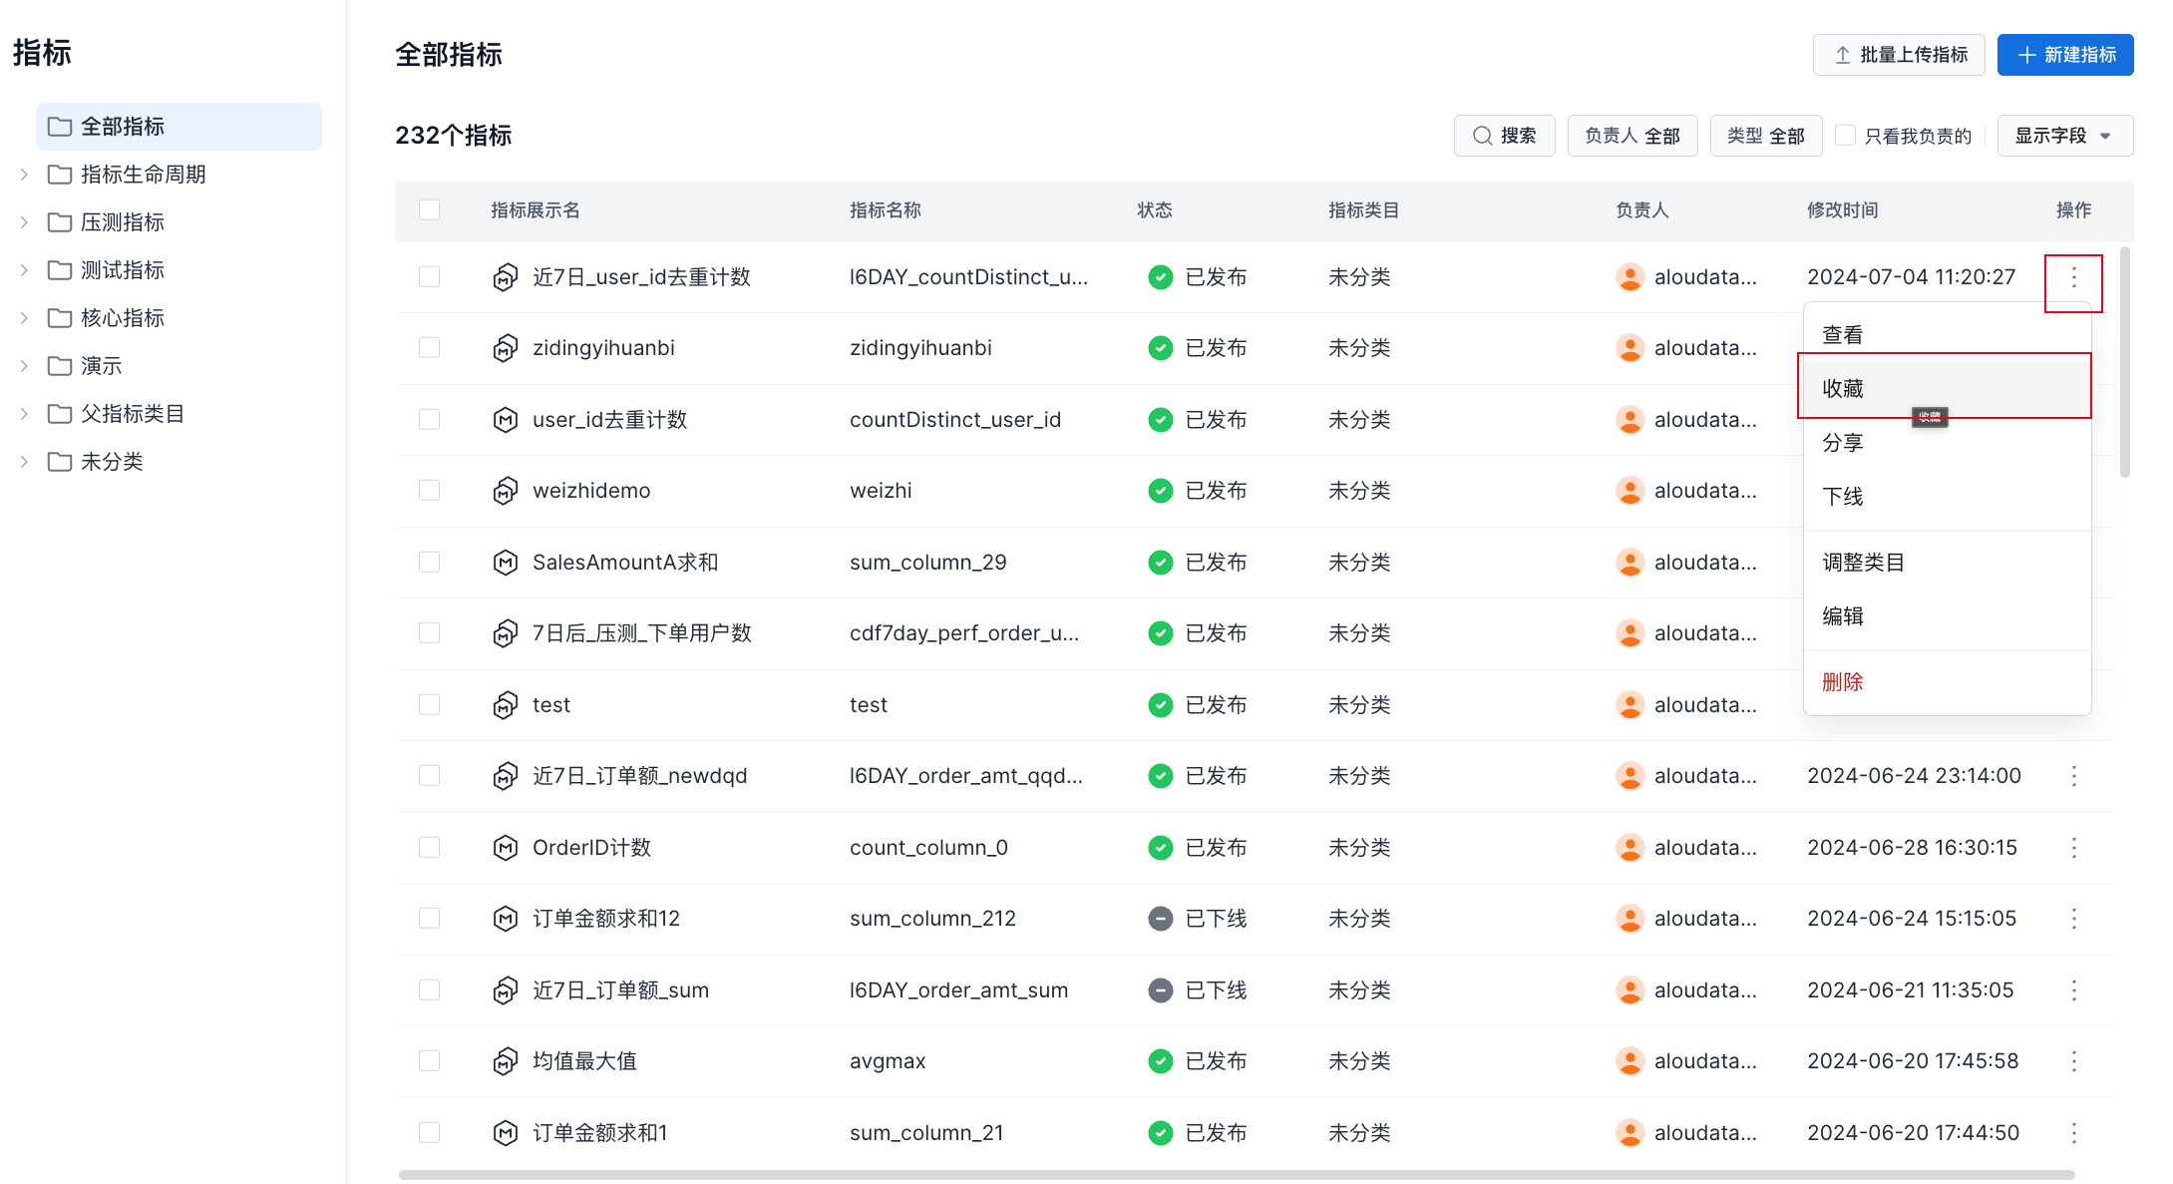
Task: Choose 收藏 from the context menu
Action: 1843,389
